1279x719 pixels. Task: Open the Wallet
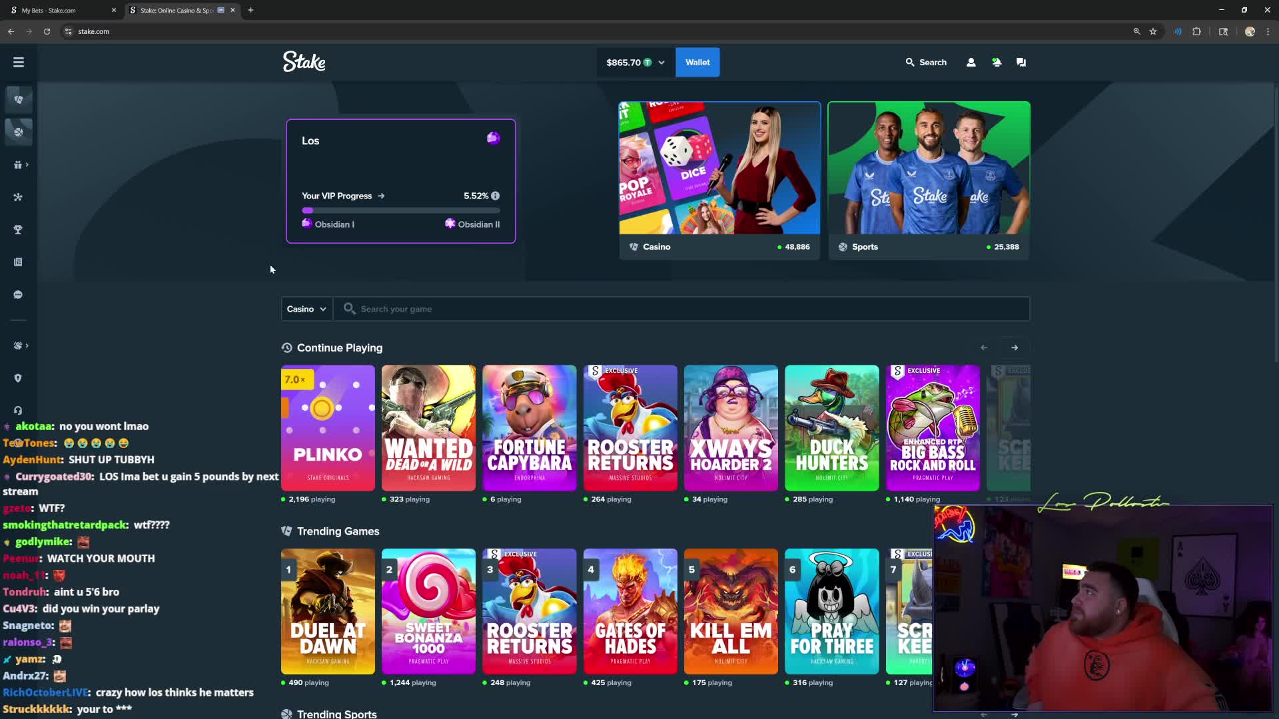click(697, 63)
